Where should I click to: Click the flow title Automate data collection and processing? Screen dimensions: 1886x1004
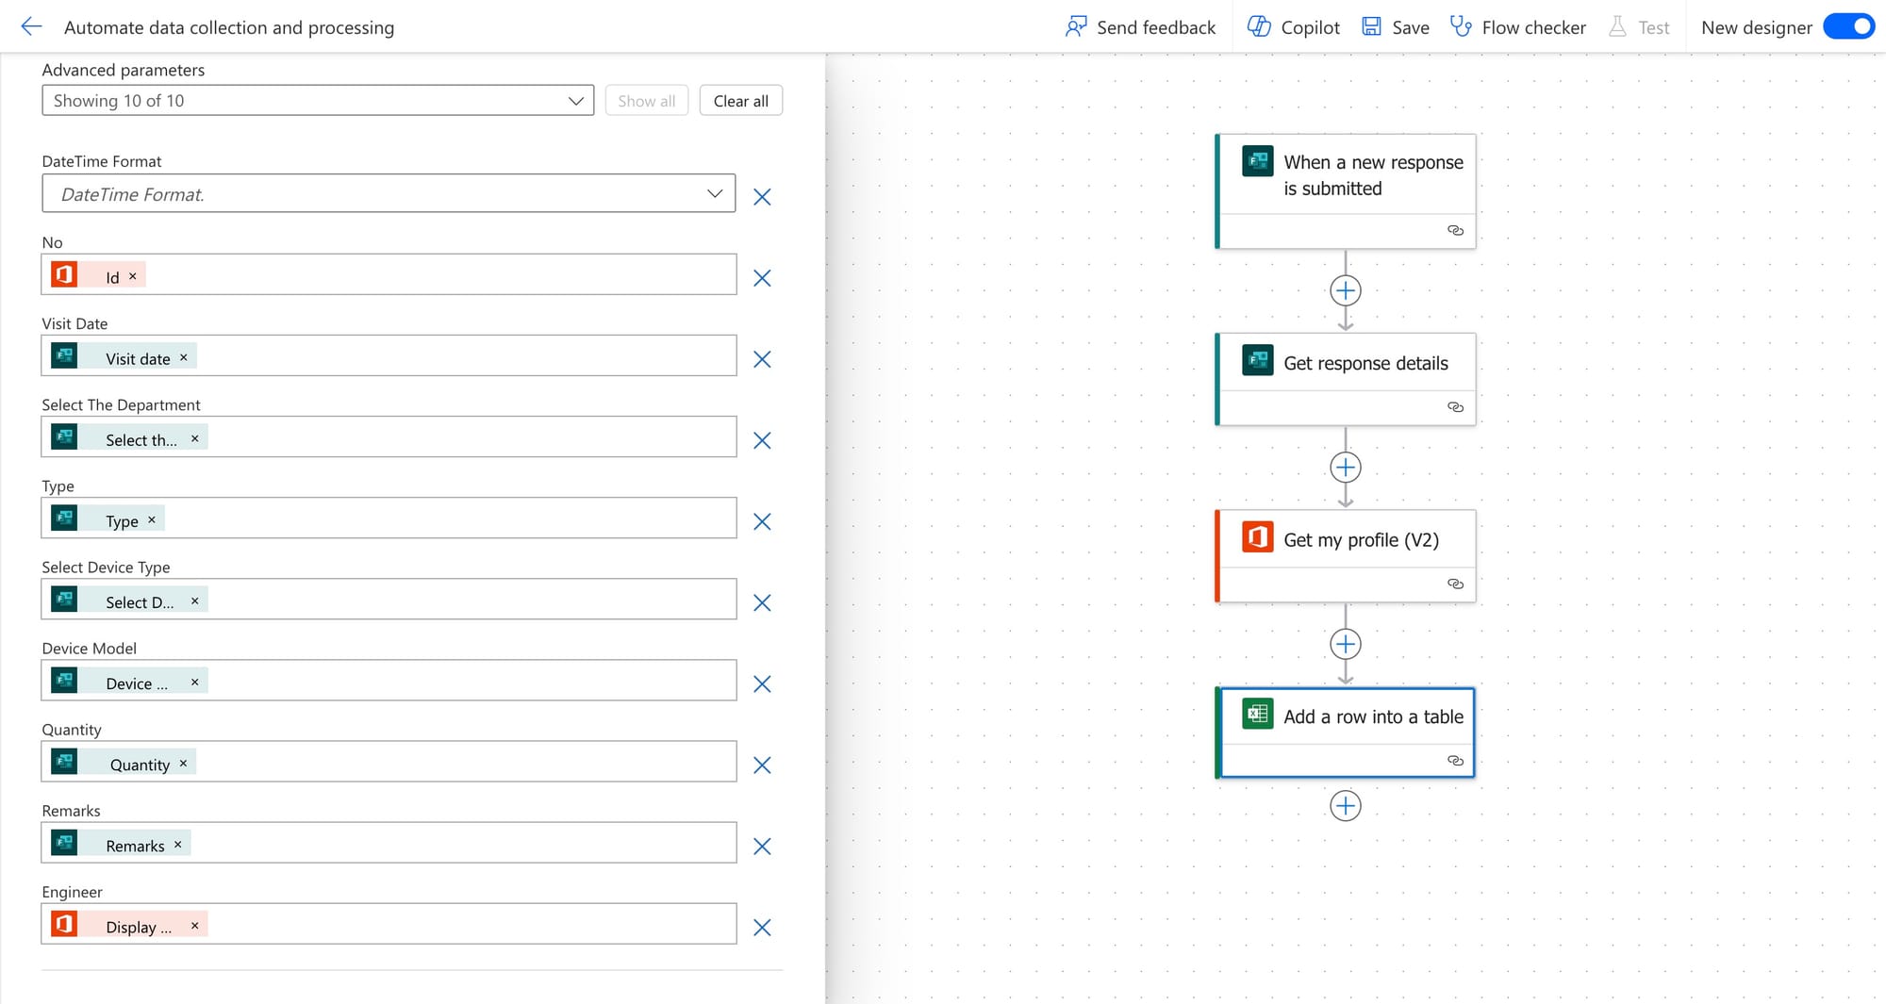pyautogui.click(x=229, y=27)
